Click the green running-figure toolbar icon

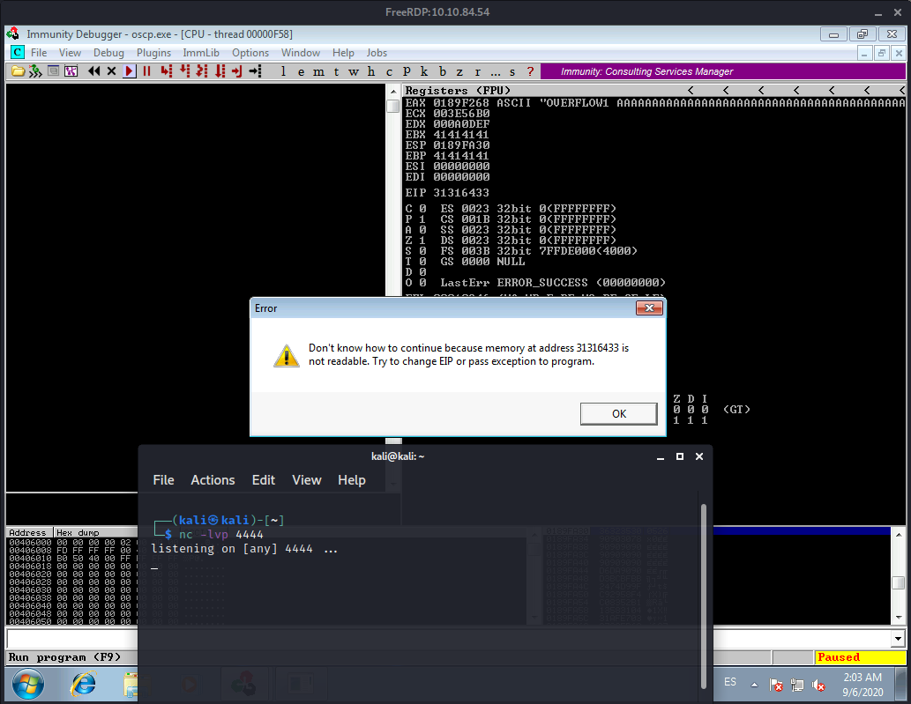(35, 71)
